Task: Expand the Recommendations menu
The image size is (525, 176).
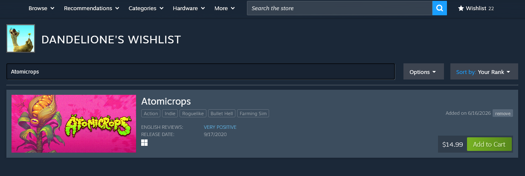Action: point(92,8)
